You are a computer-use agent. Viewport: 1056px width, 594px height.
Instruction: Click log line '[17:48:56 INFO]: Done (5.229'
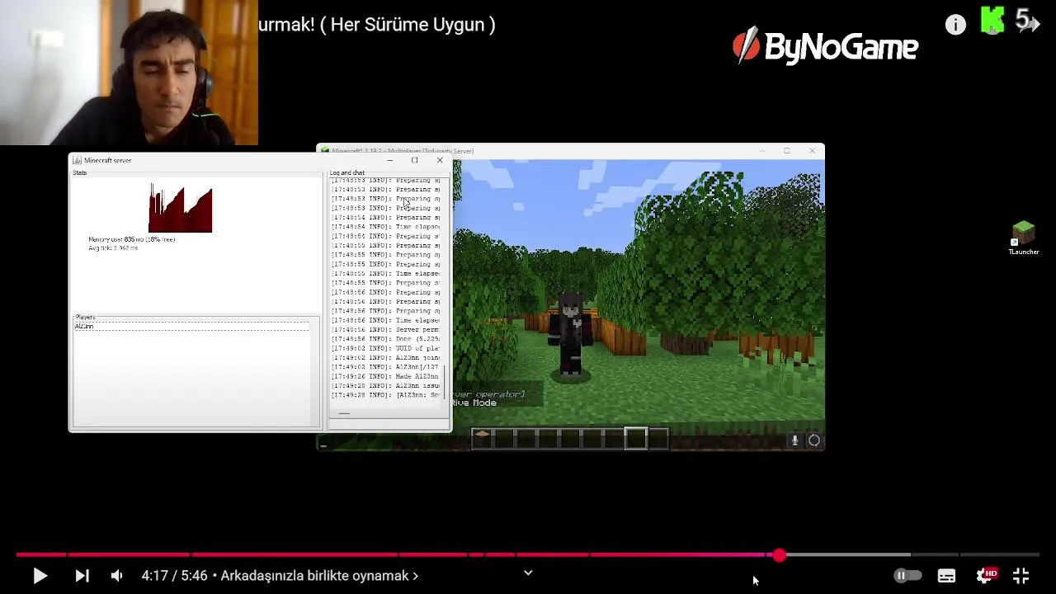pos(385,339)
